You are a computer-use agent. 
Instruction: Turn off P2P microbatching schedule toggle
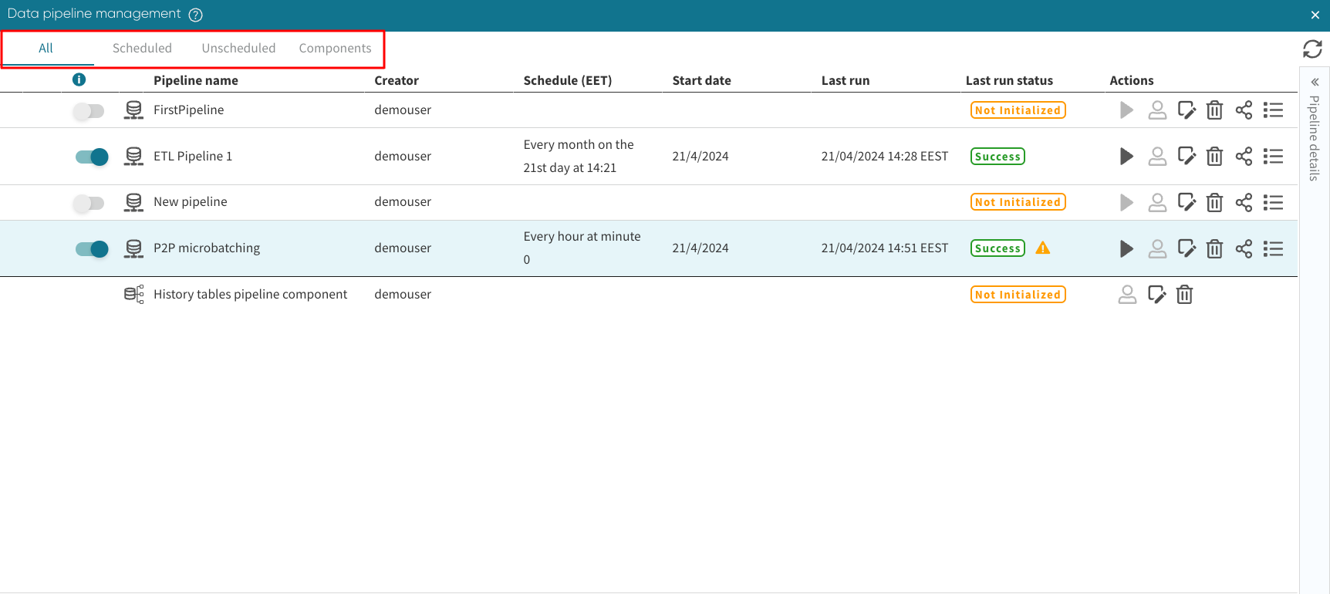(x=92, y=248)
